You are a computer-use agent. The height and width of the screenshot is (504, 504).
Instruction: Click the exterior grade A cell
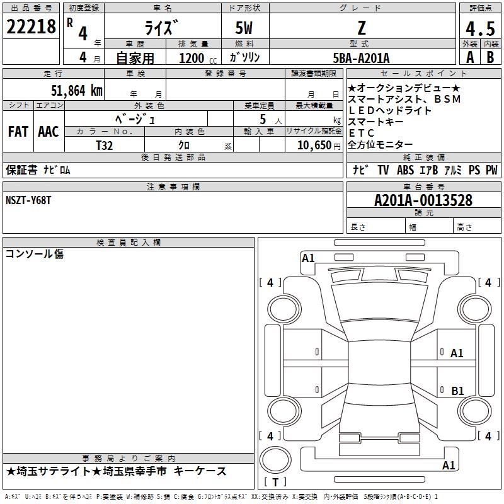[470, 57]
